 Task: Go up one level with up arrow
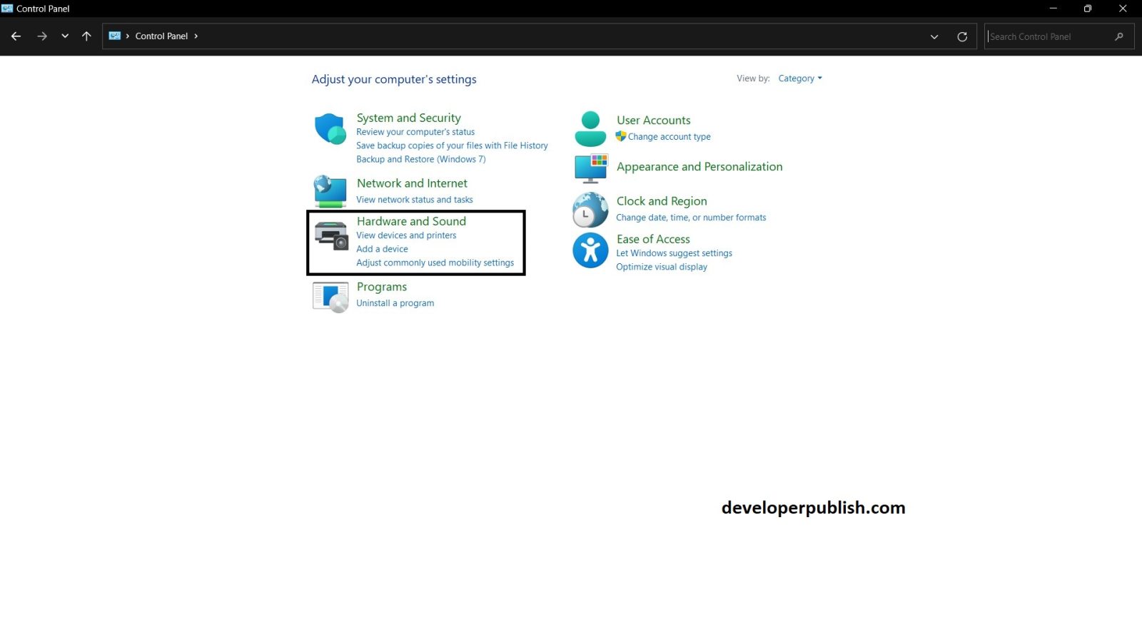click(86, 36)
